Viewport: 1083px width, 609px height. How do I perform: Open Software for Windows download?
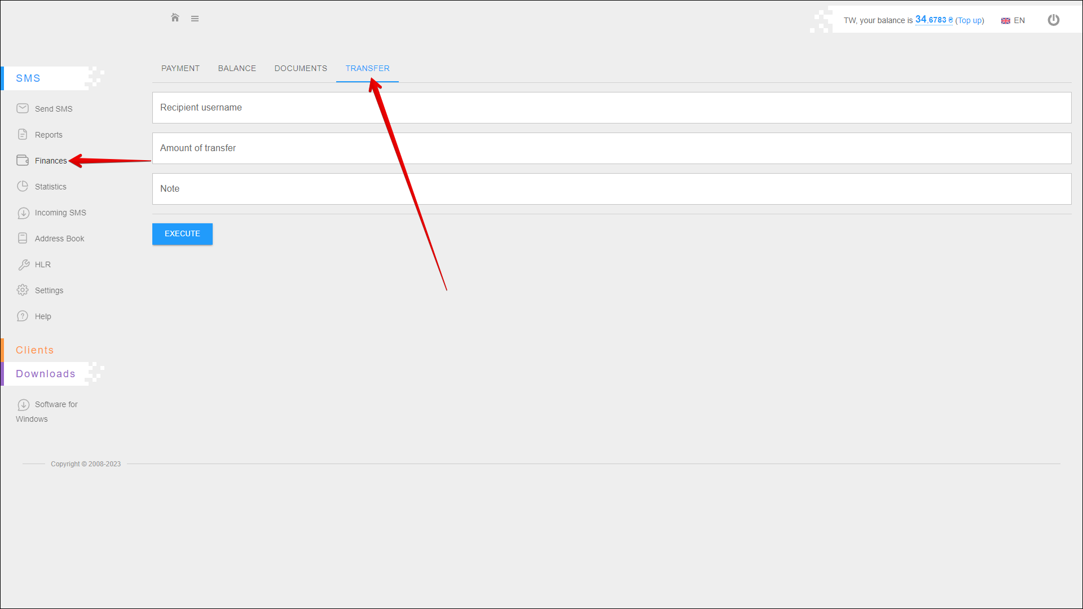click(x=55, y=405)
